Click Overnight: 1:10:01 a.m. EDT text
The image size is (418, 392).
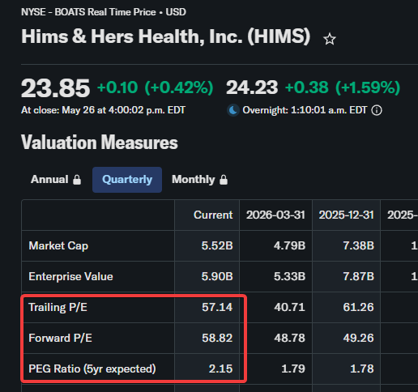(x=305, y=110)
